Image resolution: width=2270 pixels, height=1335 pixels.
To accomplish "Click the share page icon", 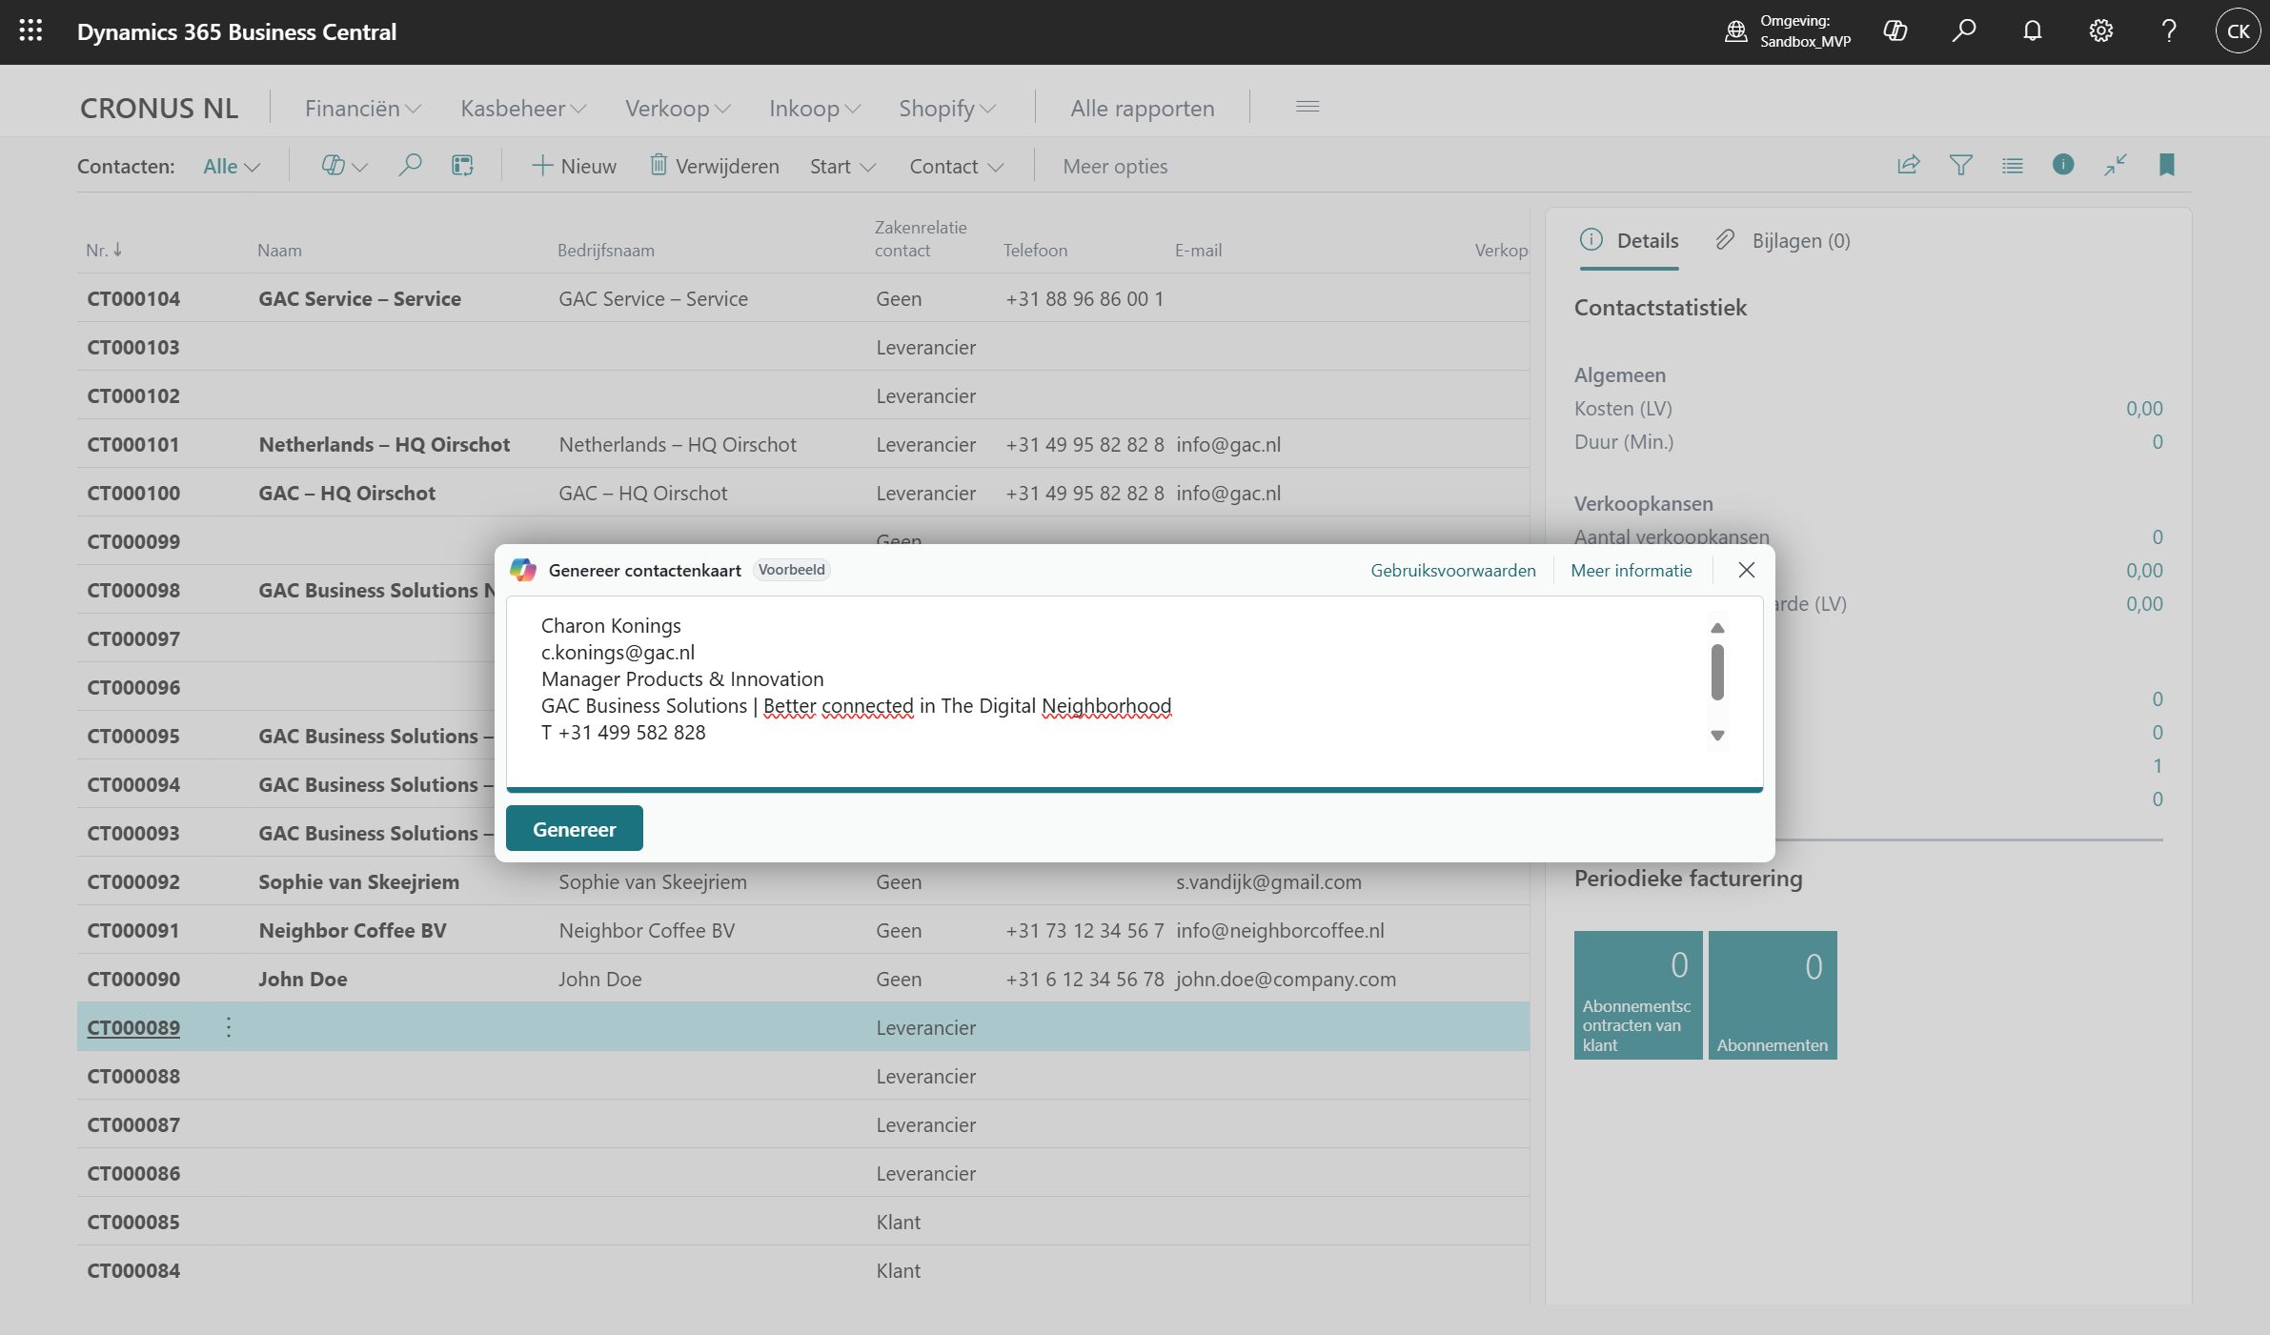I will pyautogui.click(x=1908, y=165).
